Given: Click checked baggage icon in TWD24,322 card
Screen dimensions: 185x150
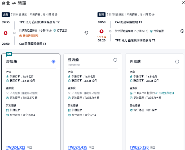Looking at the screenshot, I should [x=7, y=81].
